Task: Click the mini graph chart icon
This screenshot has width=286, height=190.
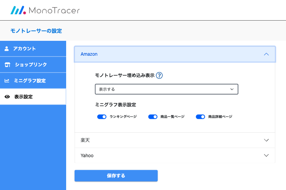Action: pos(7,81)
